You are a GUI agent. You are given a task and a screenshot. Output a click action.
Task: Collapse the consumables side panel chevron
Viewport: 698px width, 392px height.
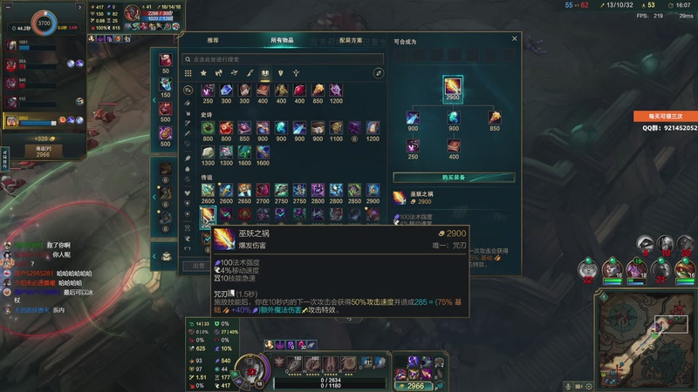tap(154, 100)
